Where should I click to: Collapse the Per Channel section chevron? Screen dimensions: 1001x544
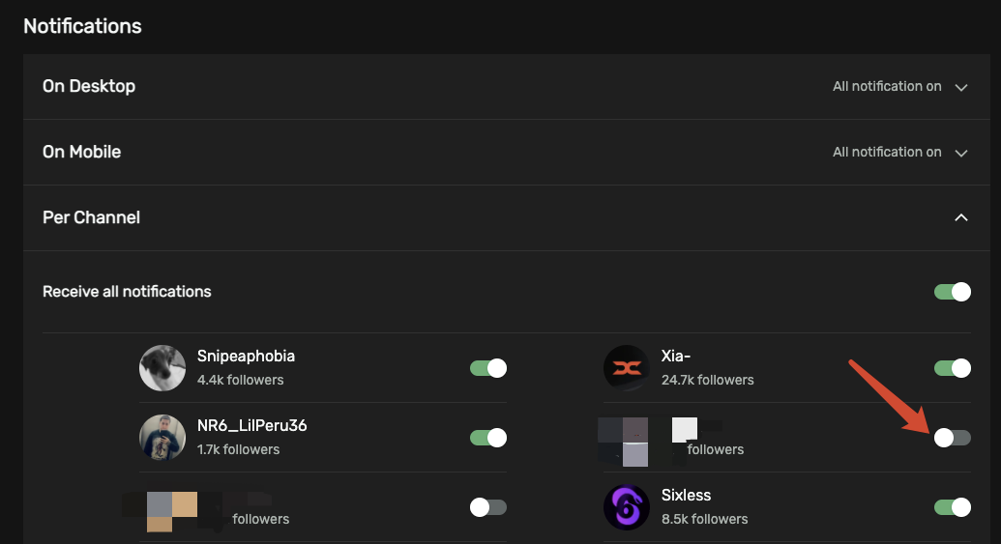point(961,218)
